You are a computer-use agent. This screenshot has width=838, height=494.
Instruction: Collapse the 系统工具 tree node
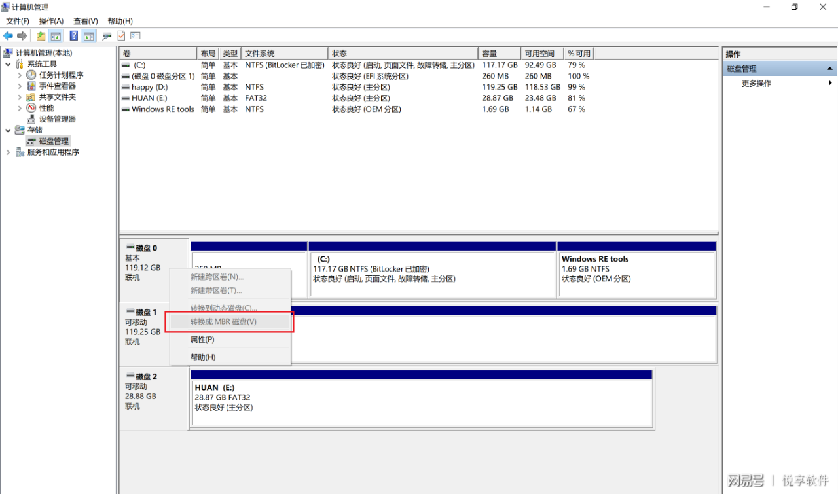point(8,64)
